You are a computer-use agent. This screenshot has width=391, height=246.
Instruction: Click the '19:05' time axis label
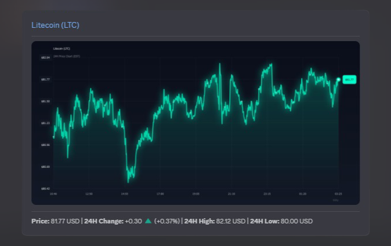click(195, 194)
